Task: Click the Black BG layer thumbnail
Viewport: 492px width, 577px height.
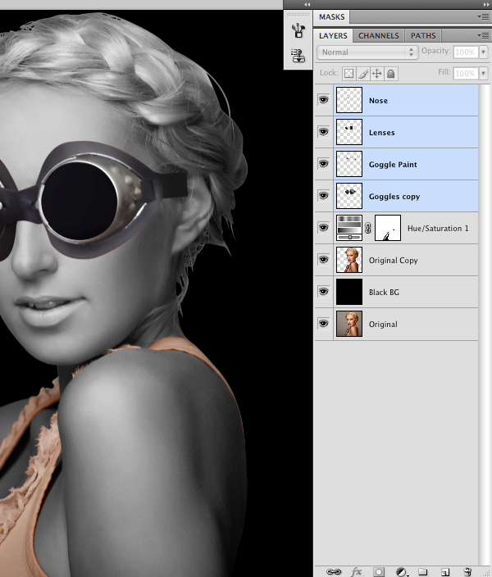Action: coord(349,292)
